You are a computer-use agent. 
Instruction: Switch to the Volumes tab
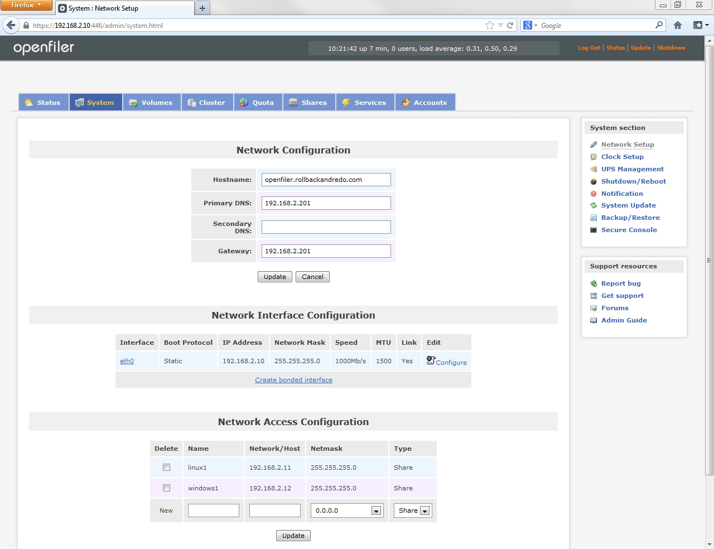click(151, 103)
